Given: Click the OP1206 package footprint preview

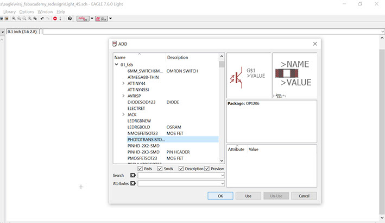Looking at the screenshot, I should (295, 76).
